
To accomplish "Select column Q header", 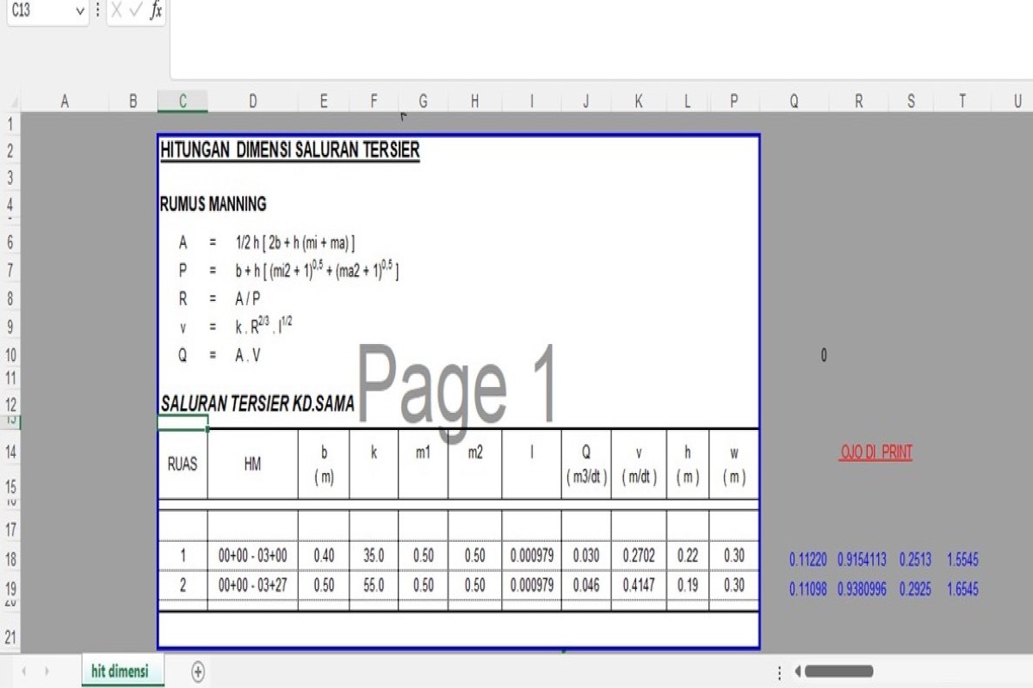I will [x=794, y=101].
